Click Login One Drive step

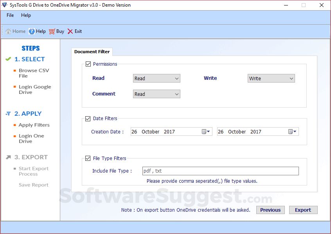tap(31, 139)
